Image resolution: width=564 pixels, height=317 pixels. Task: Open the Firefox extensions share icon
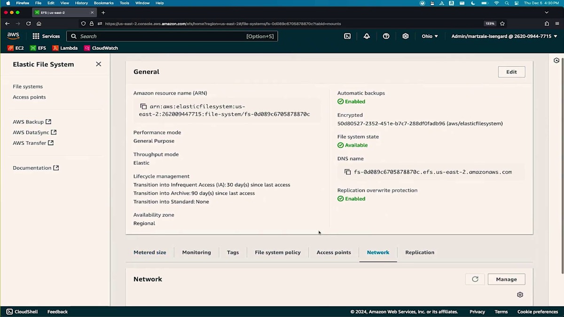point(547,23)
